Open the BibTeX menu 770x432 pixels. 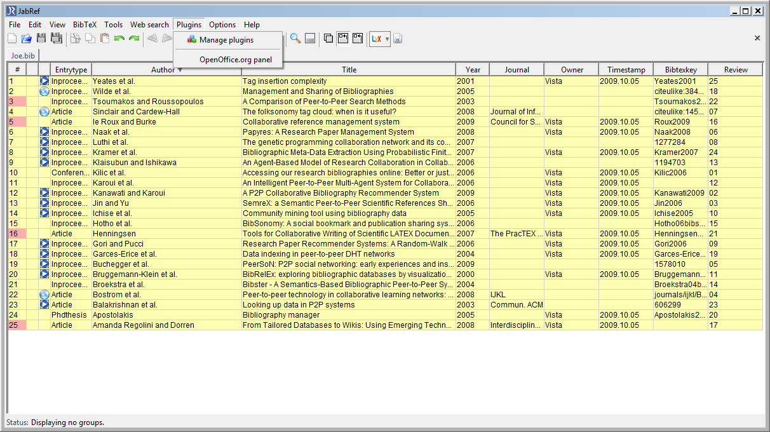point(85,25)
